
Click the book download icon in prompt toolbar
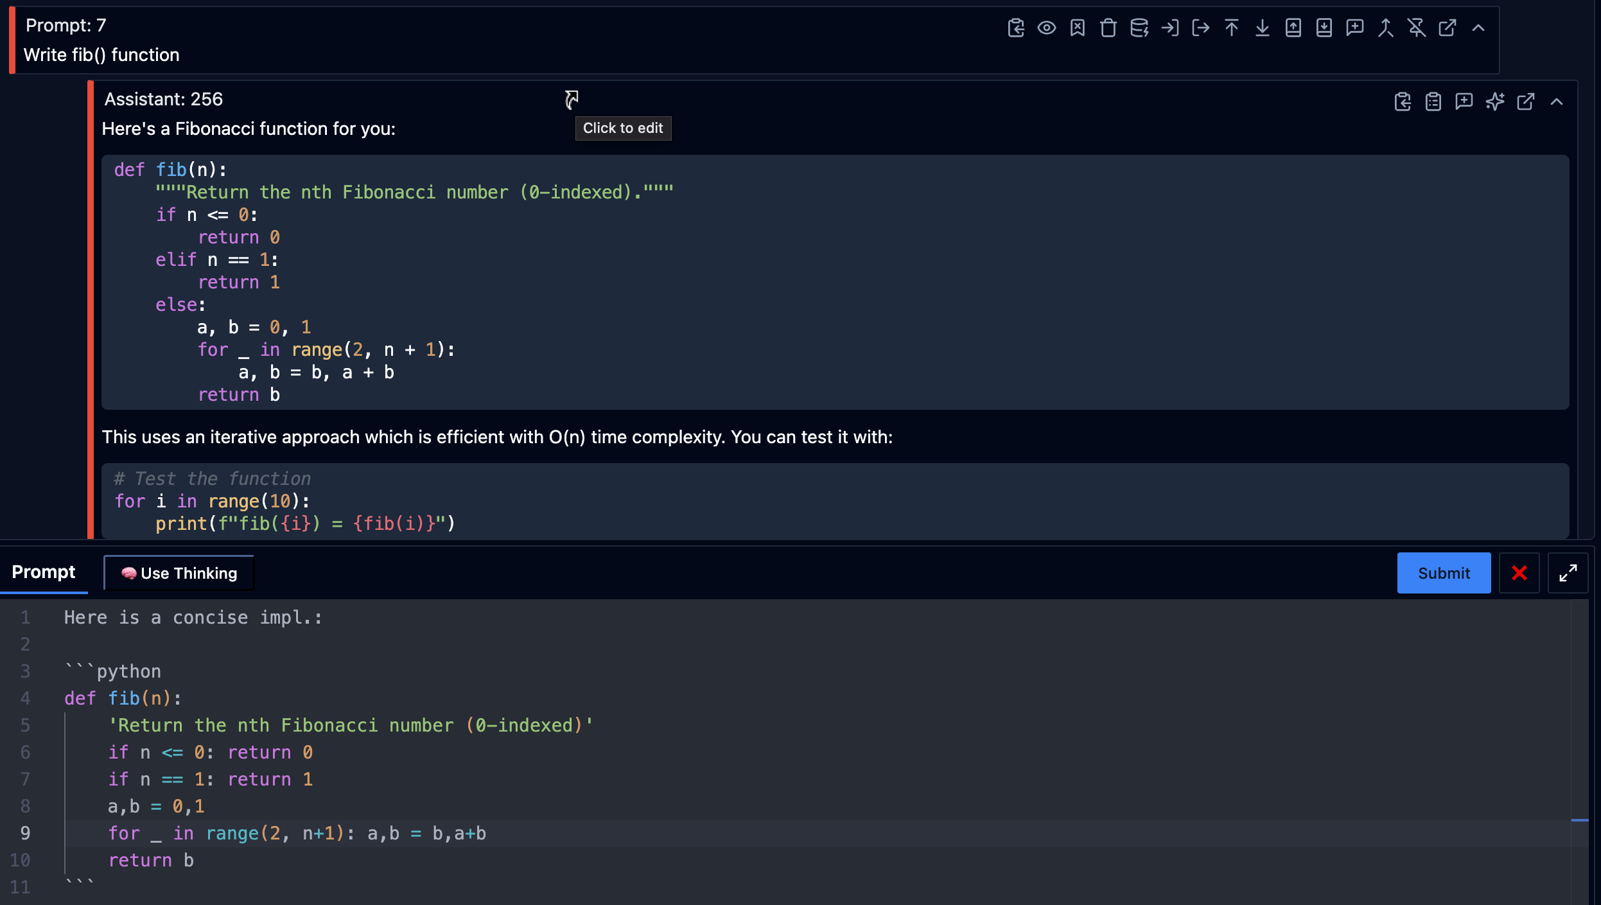click(x=1324, y=28)
